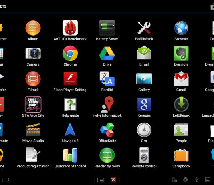
Task: Launch OfficeSuite
Action: pyautogui.click(x=107, y=130)
